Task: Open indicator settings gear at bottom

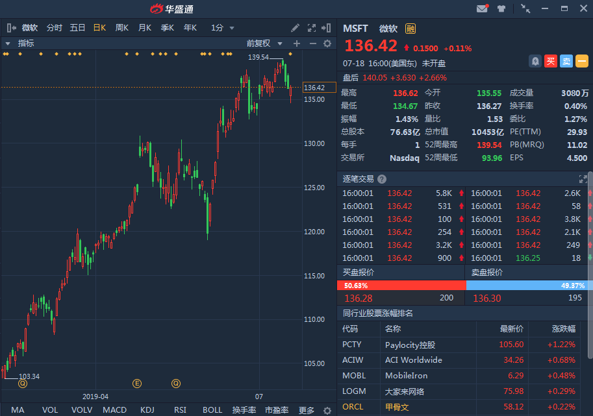Action: click(x=327, y=410)
